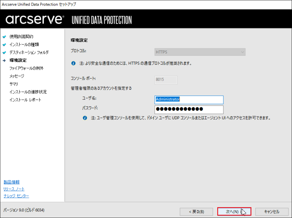Open the 製品情報 link
This screenshot has width=292, height=218.
(12, 182)
